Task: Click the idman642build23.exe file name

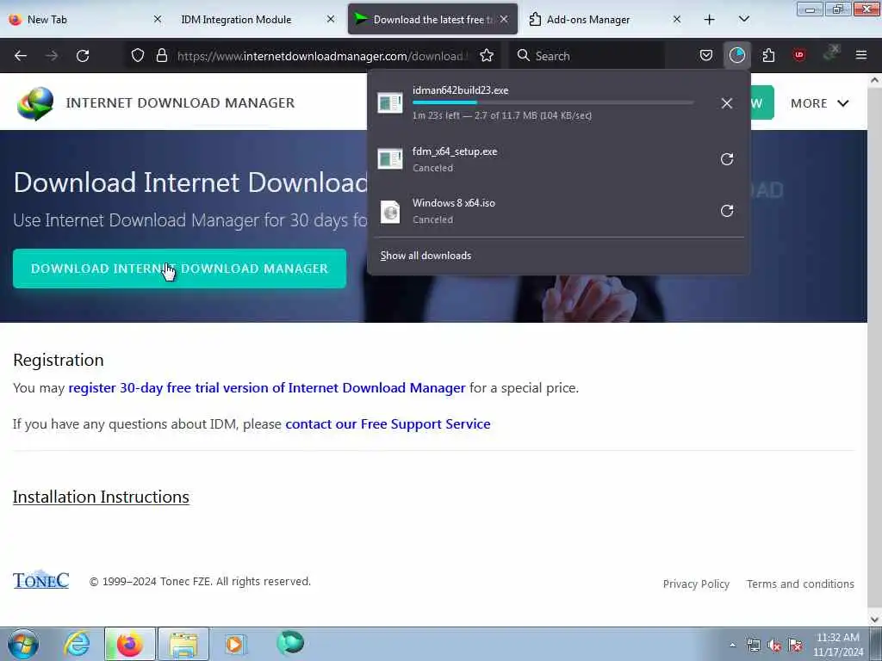Action: [460, 90]
